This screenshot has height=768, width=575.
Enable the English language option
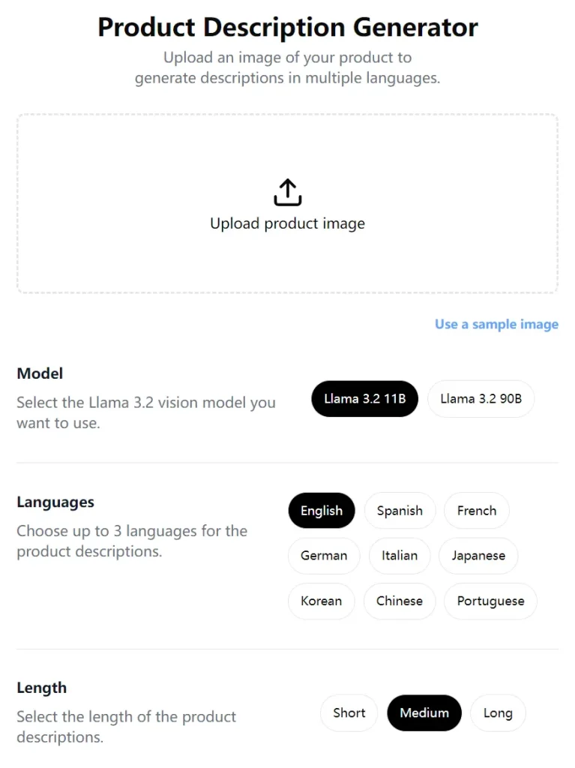[321, 511]
